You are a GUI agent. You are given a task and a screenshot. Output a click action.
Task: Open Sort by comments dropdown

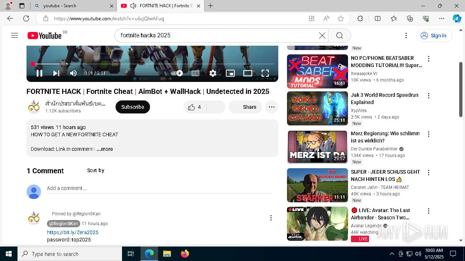pyautogui.click(x=96, y=170)
